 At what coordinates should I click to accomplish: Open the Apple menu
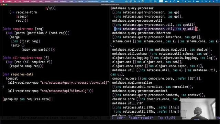coord(3,1)
